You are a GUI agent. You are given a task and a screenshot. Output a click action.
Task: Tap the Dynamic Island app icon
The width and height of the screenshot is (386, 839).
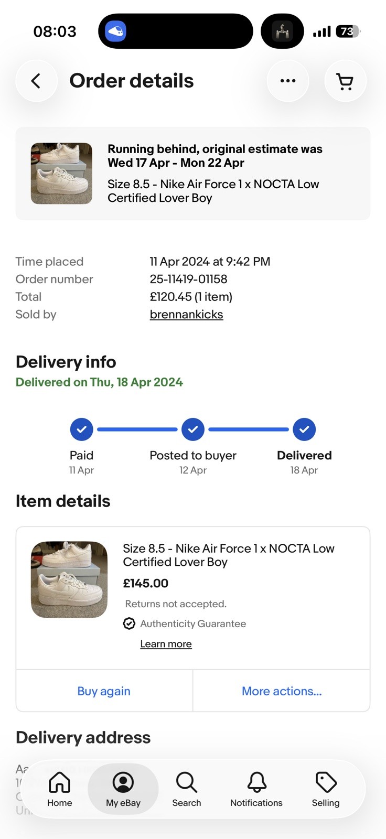[116, 31]
